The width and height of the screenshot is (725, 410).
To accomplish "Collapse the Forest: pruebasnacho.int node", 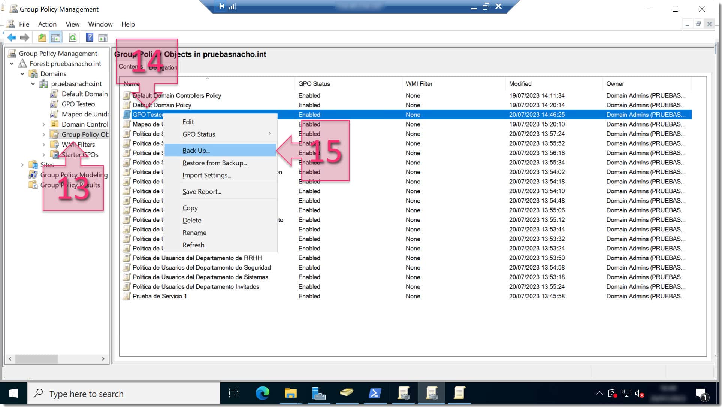I will pyautogui.click(x=12, y=64).
